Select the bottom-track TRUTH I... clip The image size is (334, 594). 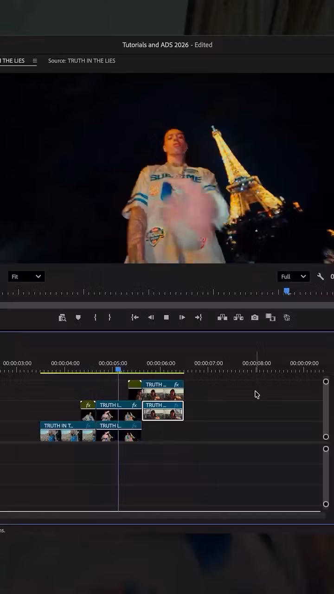118,431
